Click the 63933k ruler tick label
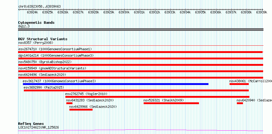Screen dimensions: 272x134 coord(170,12)
